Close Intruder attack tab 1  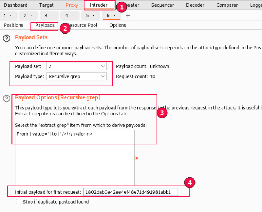(10, 16)
